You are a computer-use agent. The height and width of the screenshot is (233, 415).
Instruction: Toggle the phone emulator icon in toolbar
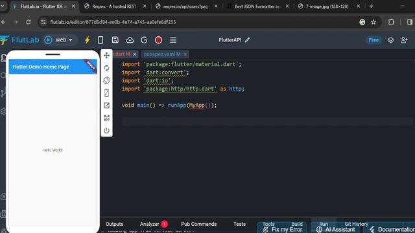point(101,40)
